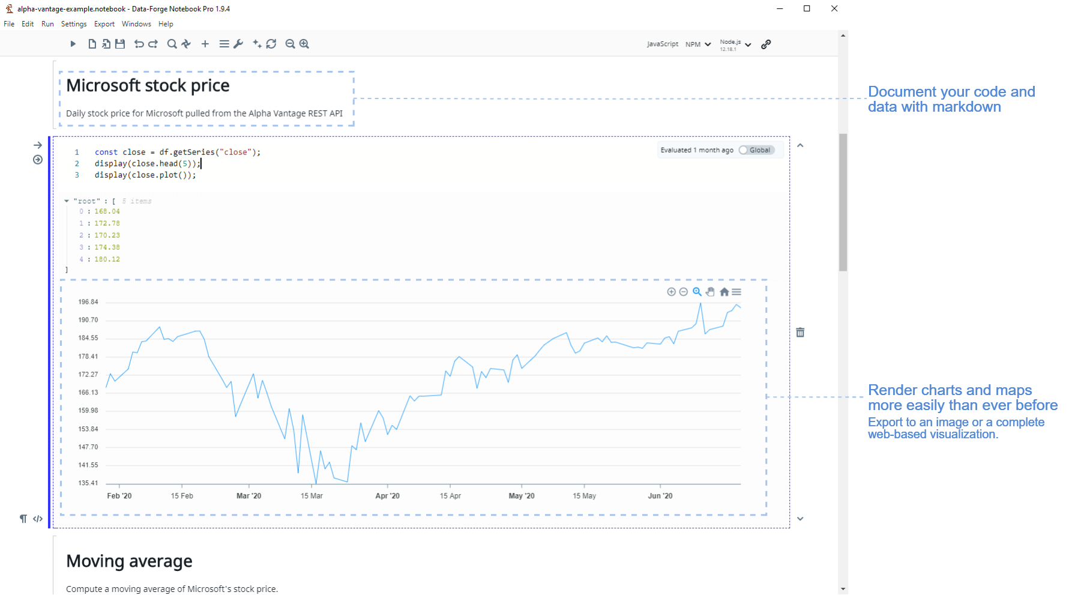Image resolution: width=1069 pixels, height=595 pixels.
Task: Delete the cell with trash icon
Action: pyautogui.click(x=800, y=332)
